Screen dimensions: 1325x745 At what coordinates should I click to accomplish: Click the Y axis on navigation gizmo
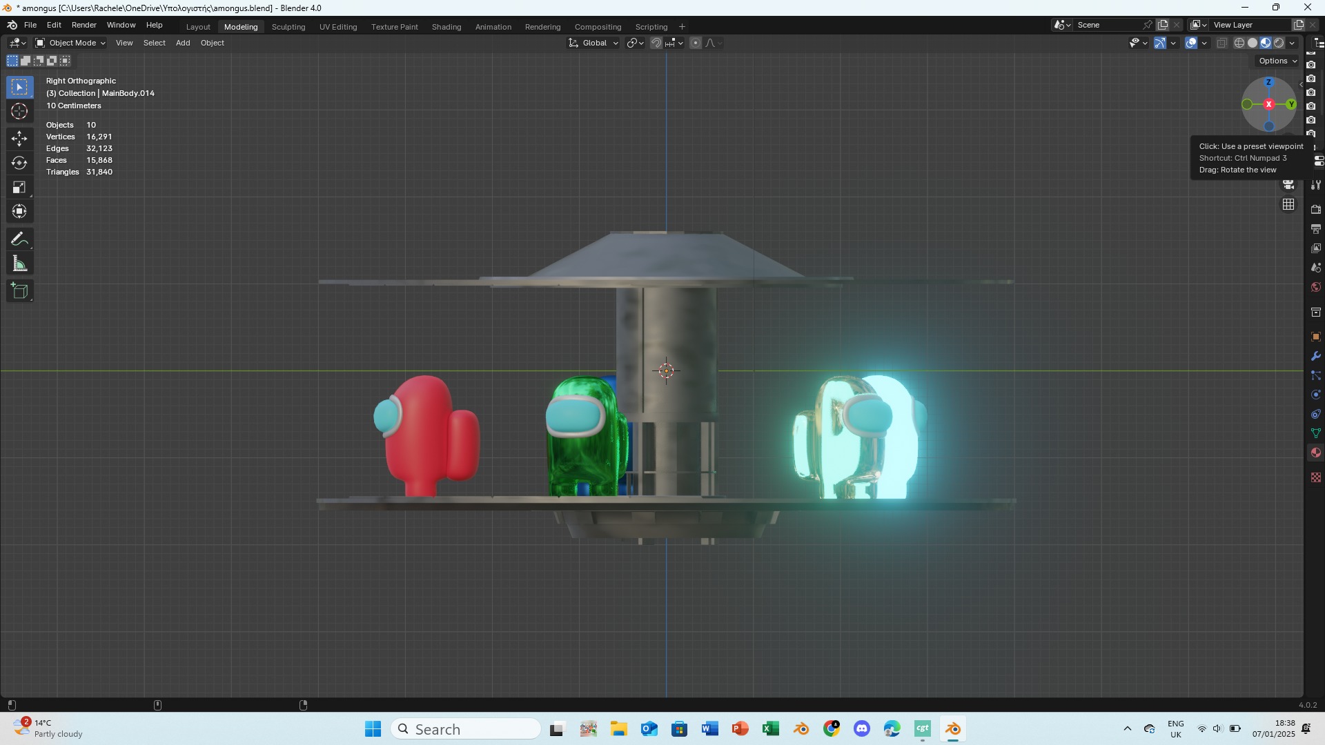tap(1291, 104)
